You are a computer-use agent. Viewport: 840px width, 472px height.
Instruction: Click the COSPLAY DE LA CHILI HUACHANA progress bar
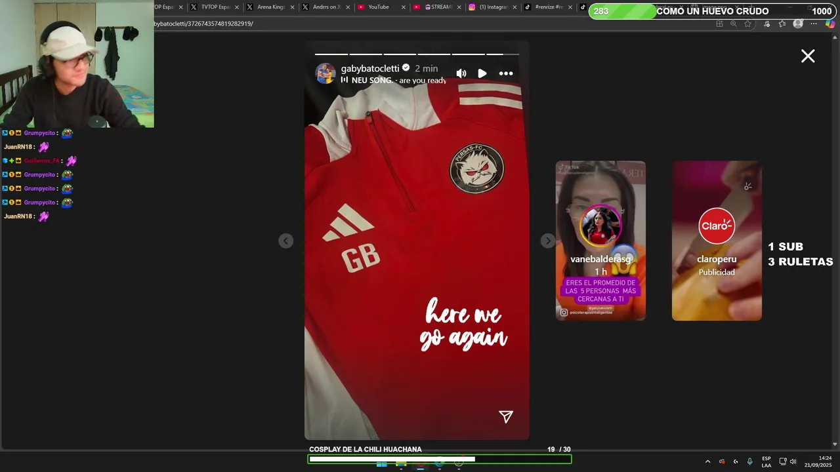point(440,460)
